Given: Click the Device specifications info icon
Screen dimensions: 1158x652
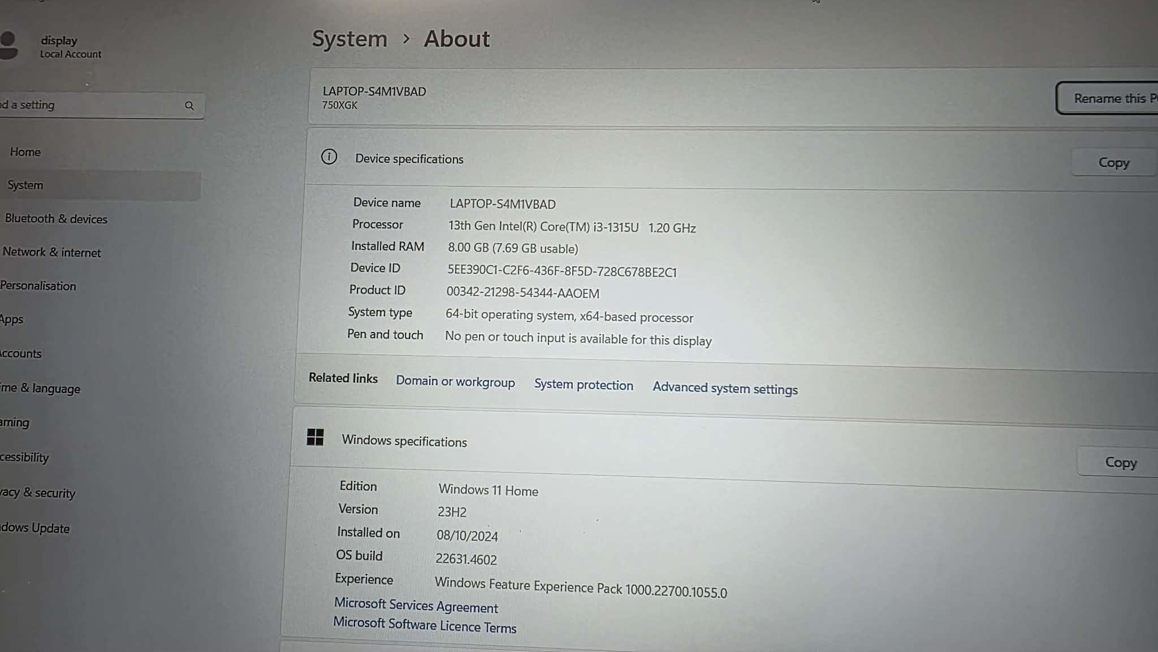Looking at the screenshot, I should [x=329, y=157].
